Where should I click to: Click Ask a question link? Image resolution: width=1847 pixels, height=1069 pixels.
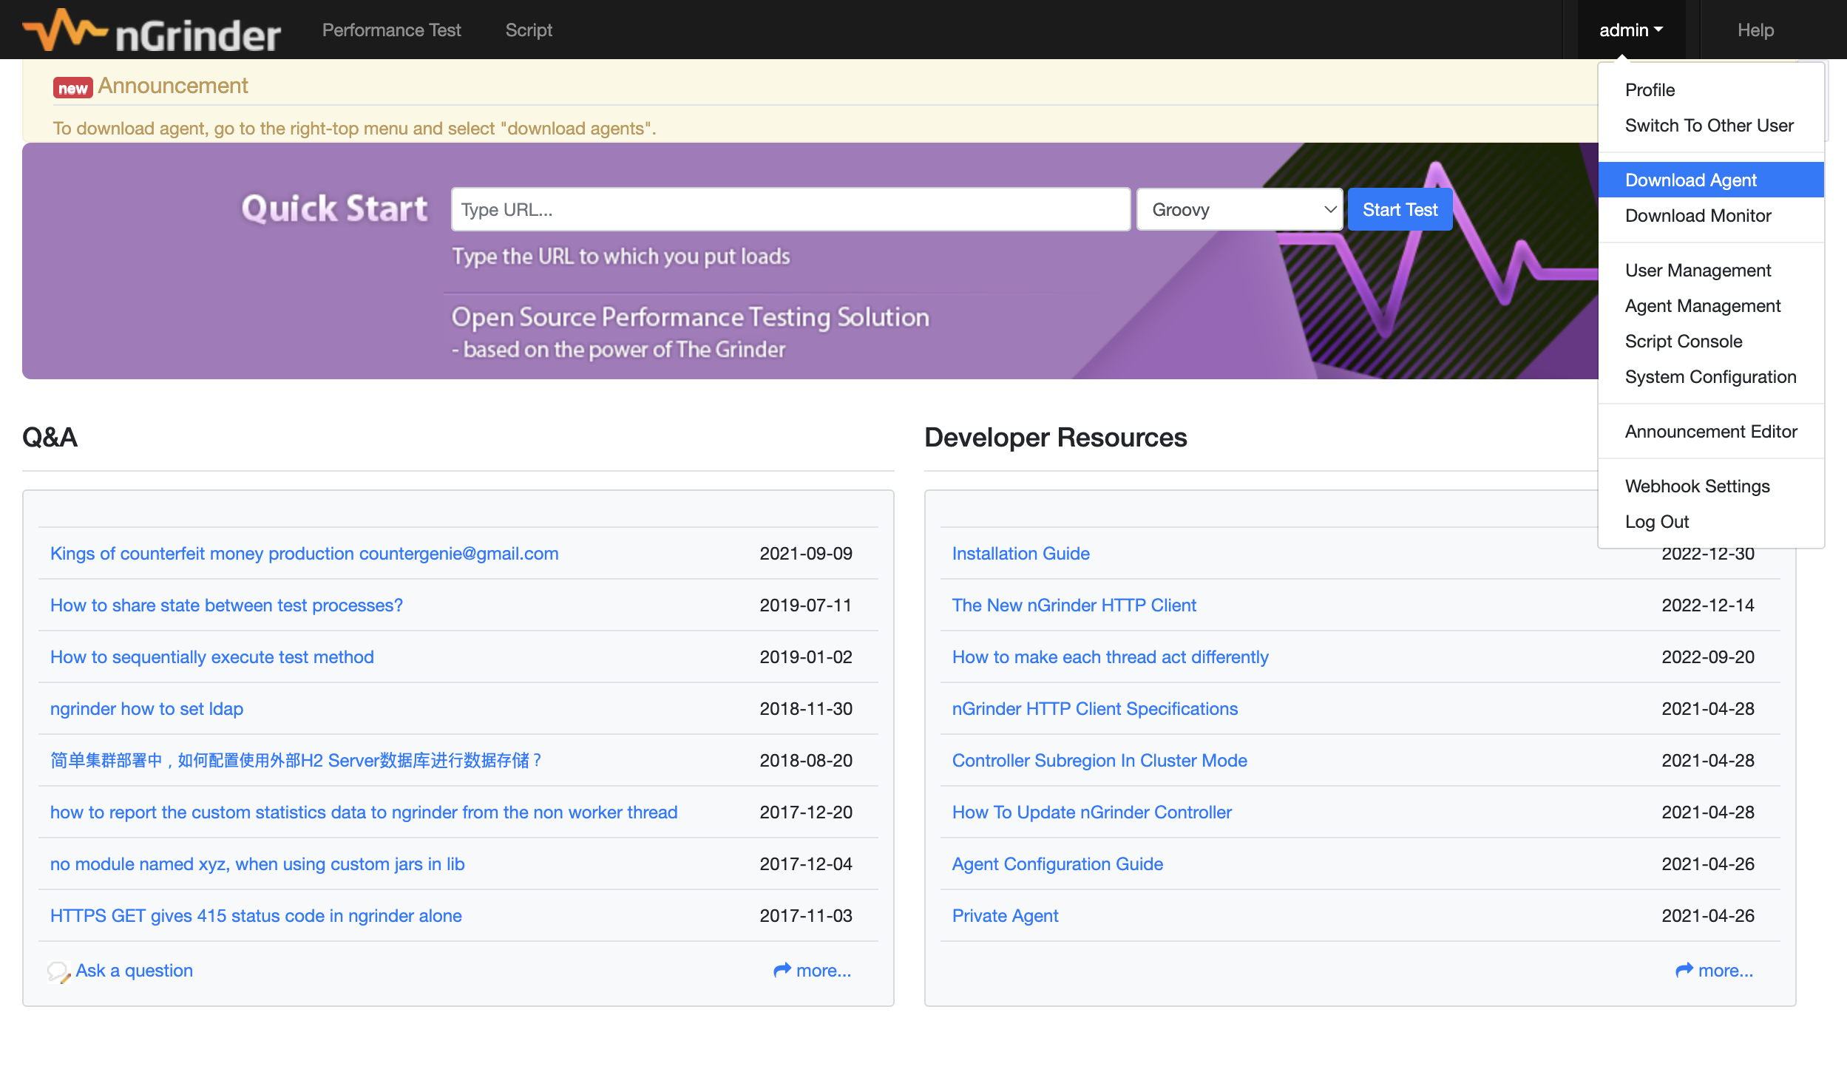(x=134, y=971)
